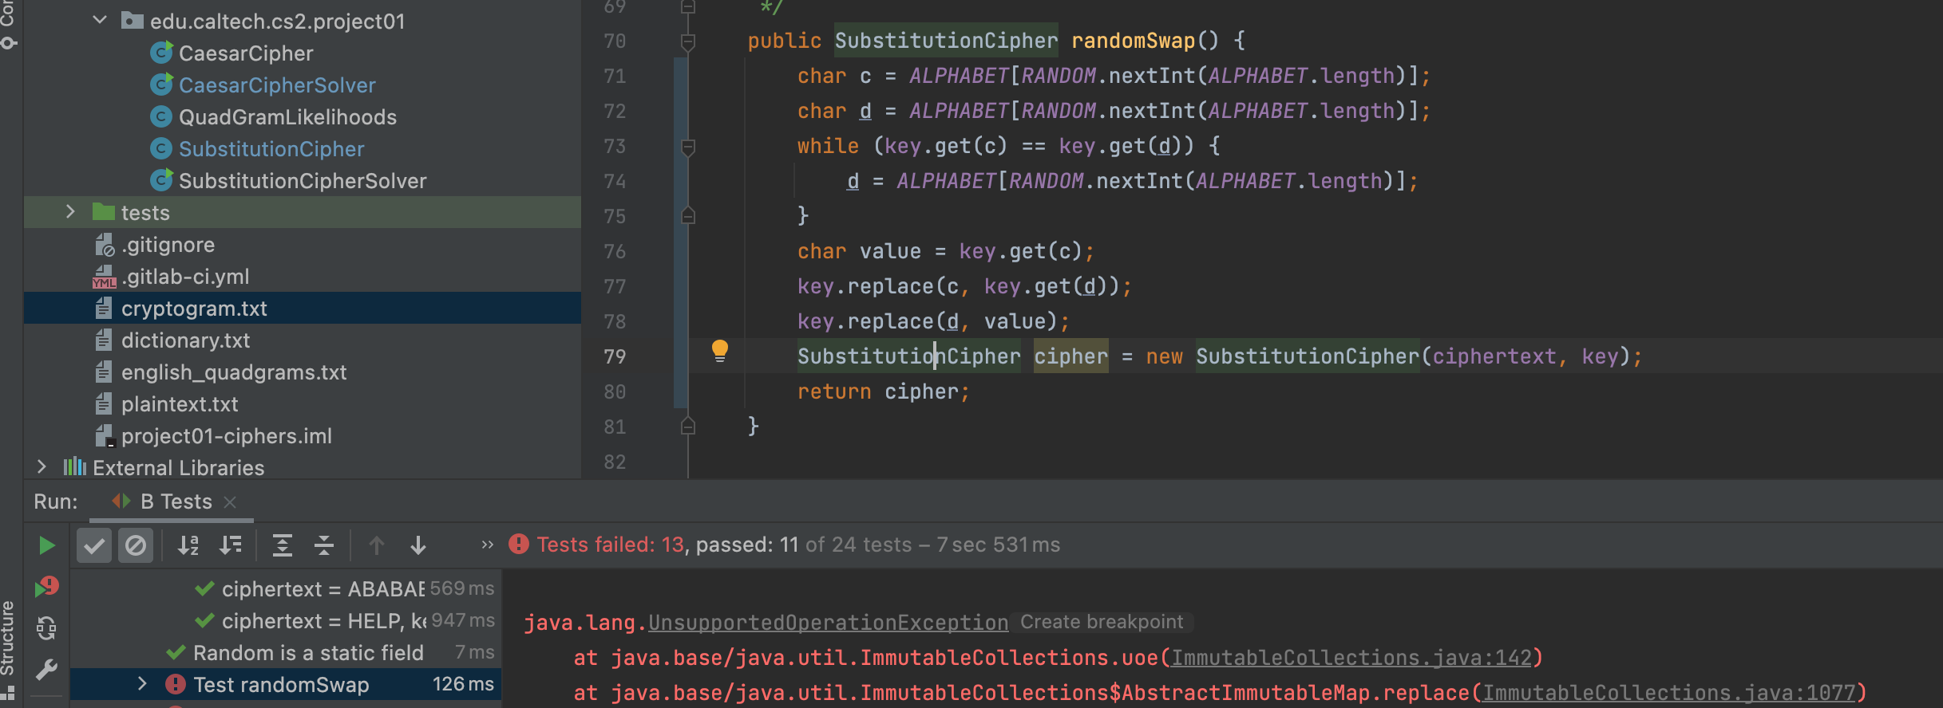This screenshot has height=708, width=1943.
Task: Click the Rerun Failed Tests icon
Action: (46, 588)
